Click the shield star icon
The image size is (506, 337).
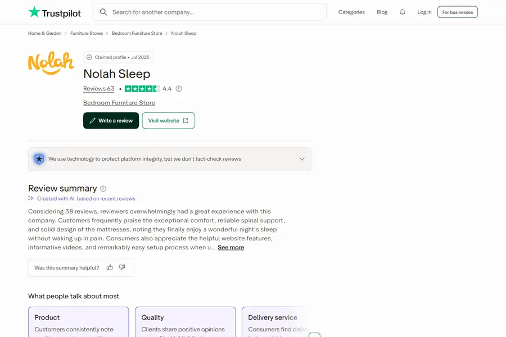tap(39, 159)
